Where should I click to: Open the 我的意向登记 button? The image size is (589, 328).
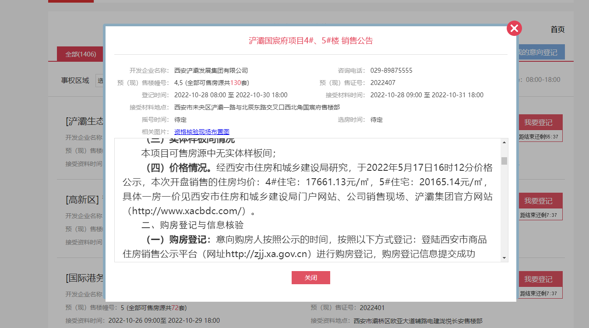pyautogui.click(x=540, y=52)
